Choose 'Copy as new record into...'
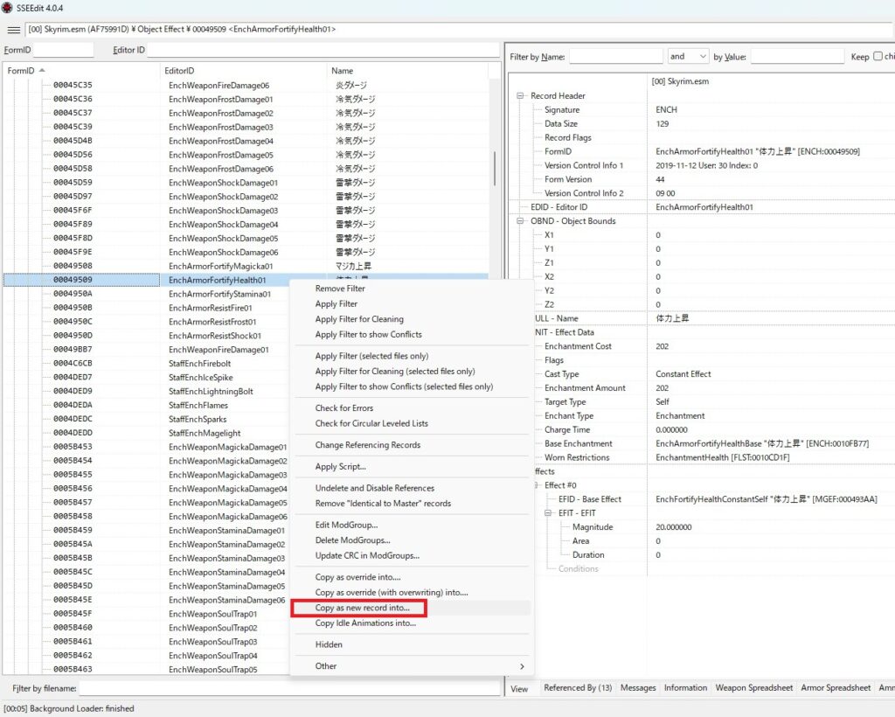 [362, 608]
